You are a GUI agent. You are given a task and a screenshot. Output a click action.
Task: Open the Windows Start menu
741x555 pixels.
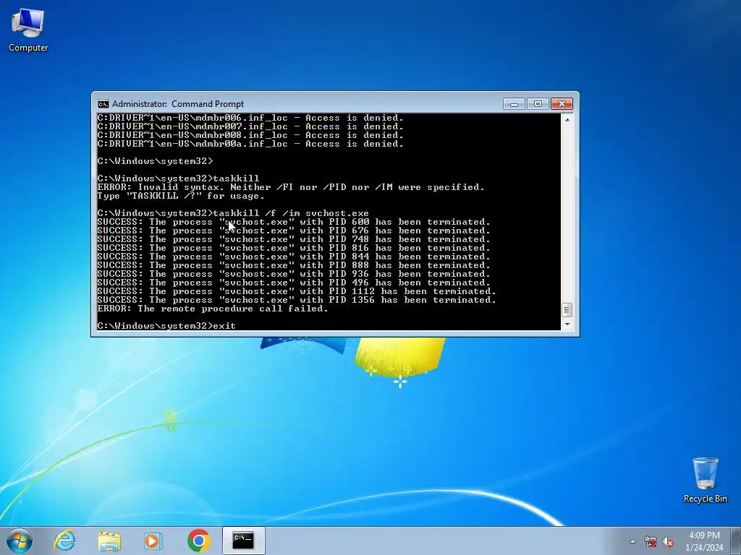(x=20, y=541)
